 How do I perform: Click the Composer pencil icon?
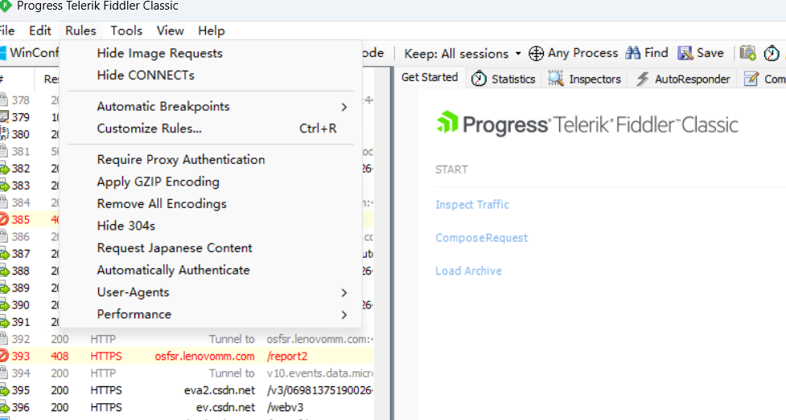[x=751, y=79]
